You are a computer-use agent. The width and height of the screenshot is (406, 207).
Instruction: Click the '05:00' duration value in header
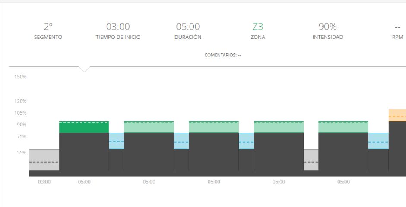pos(188,27)
